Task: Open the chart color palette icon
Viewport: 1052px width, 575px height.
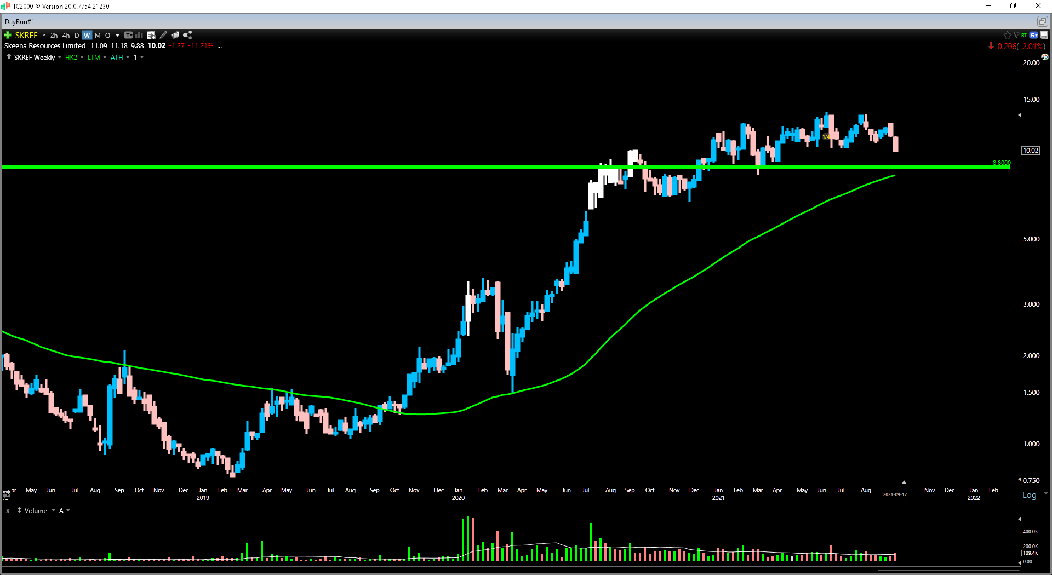Action: tap(1044, 57)
